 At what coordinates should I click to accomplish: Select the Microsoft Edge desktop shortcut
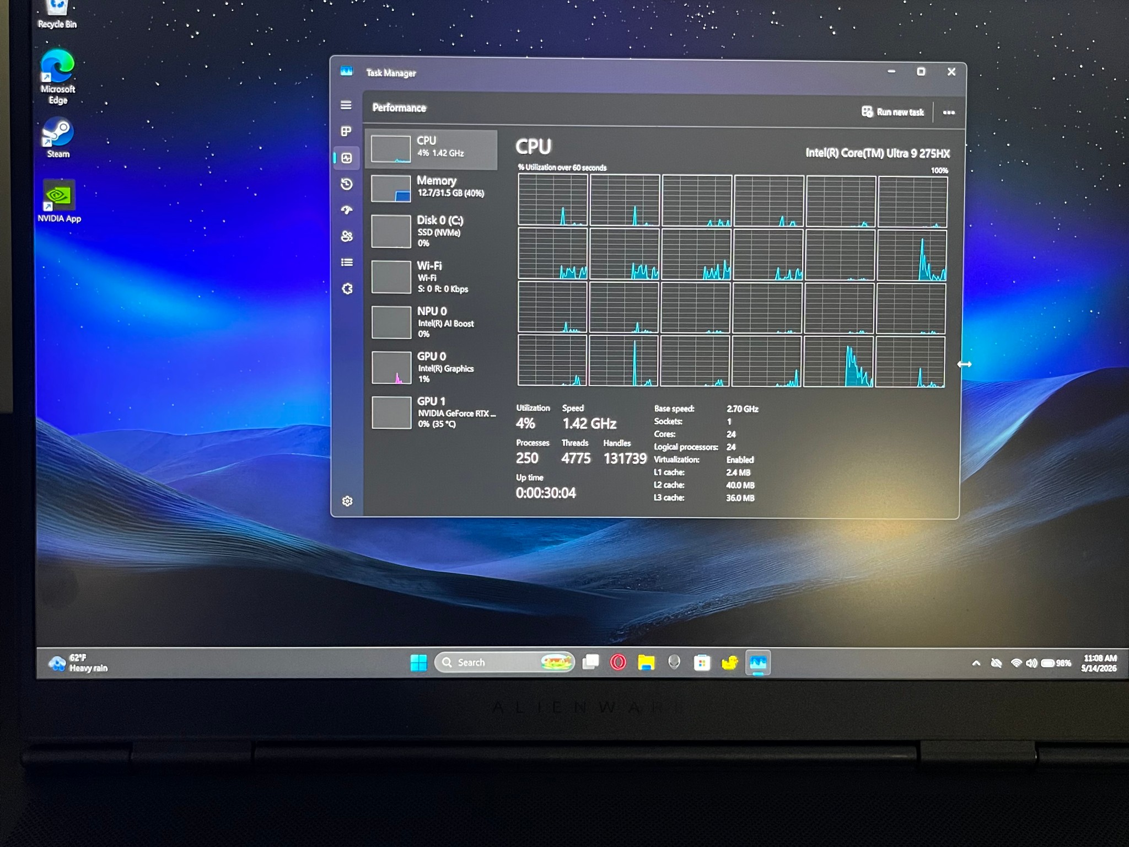coord(57,77)
